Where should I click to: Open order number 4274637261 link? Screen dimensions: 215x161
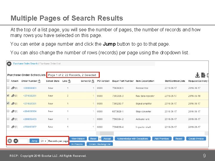pos(30,103)
